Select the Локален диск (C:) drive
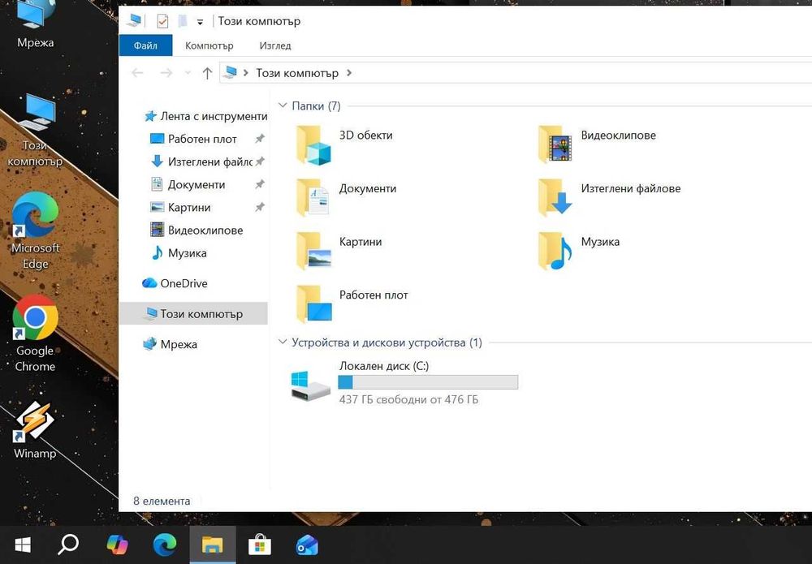 (404, 383)
